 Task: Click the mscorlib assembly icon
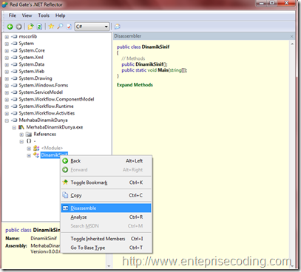tap(14, 37)
